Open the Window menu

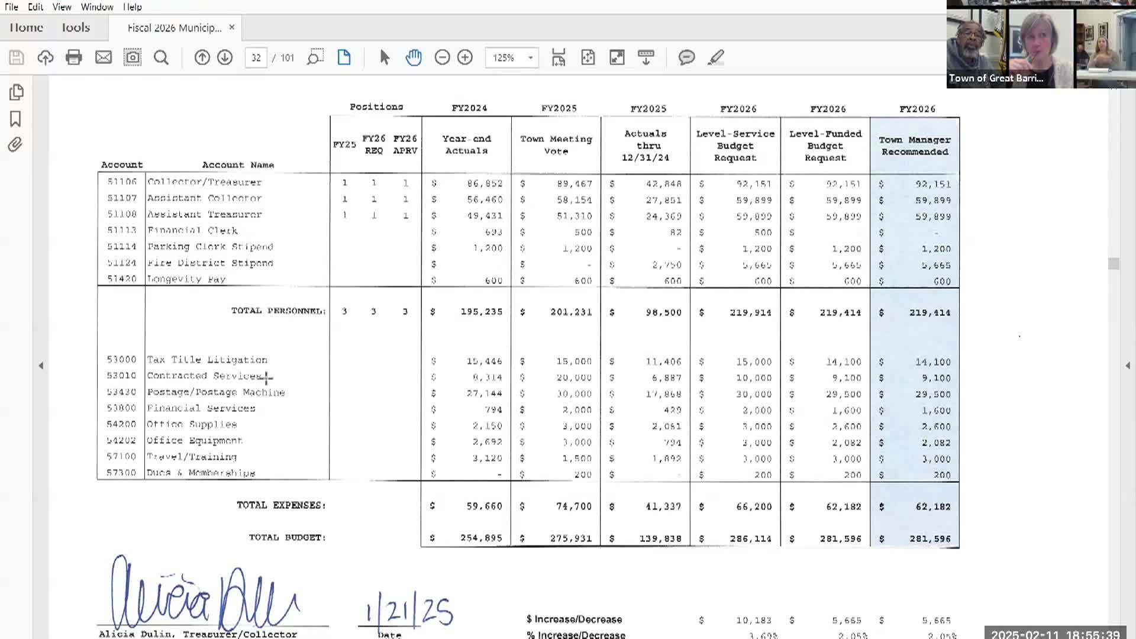pos(97,7)
